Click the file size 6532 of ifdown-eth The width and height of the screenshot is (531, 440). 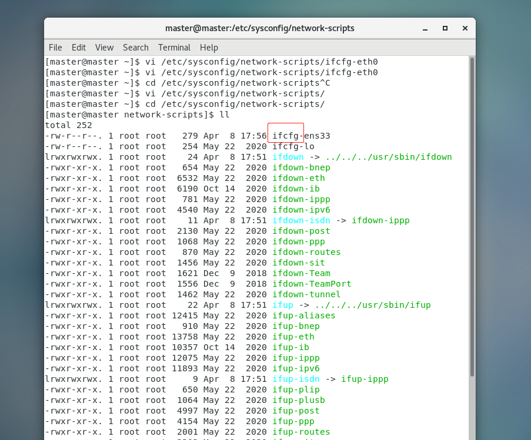(187, 178)
